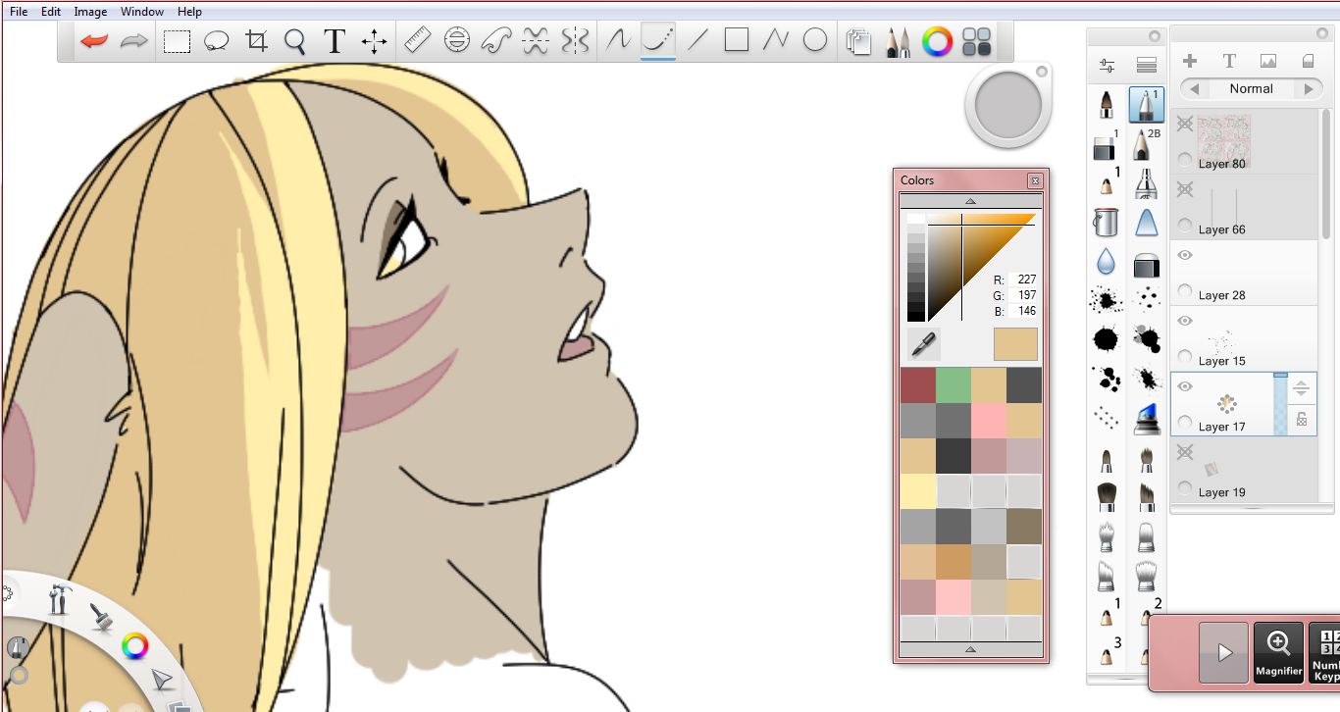Open the Image menu
This screenshot has width=1340, height=712.
90,12
